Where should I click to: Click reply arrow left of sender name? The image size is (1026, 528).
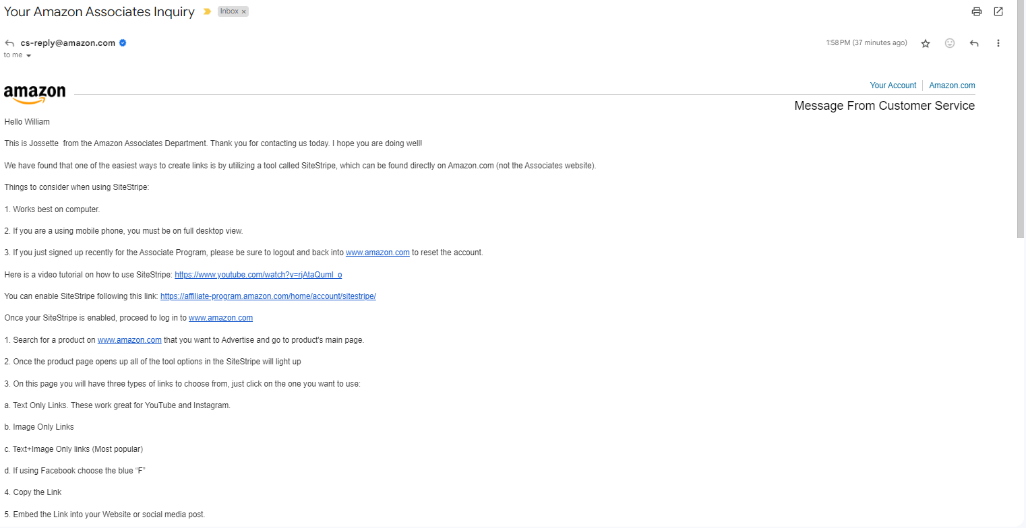click(9, 43)
